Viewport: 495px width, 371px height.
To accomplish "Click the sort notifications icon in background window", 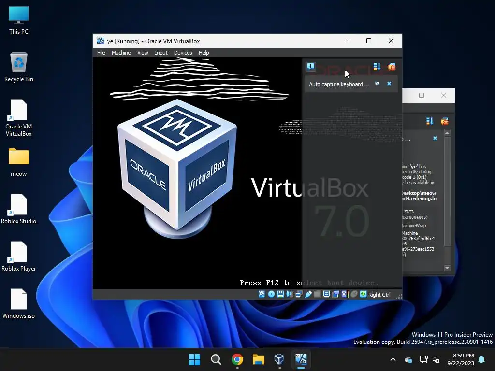I will click(430, 121).
